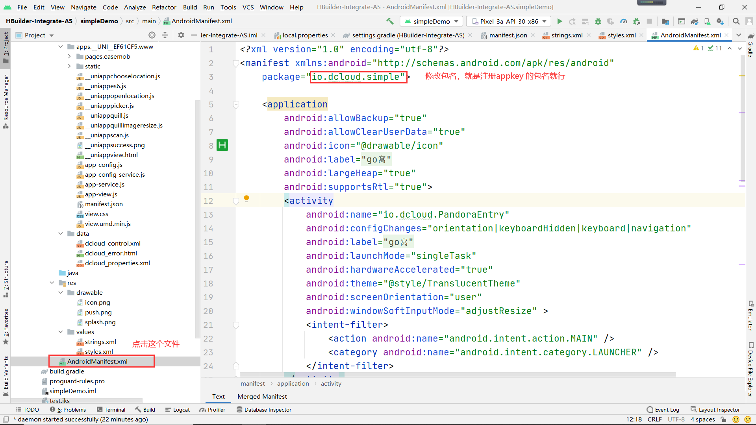
Task: Click the project panel settings gear
Action: click(181, 35)
